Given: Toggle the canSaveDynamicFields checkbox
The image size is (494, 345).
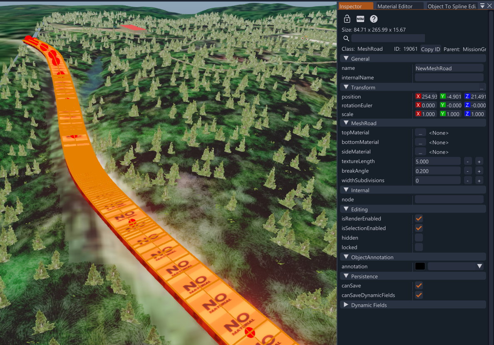Looking at the screenshot, I should pyautogui.click(x=419, y=295).
